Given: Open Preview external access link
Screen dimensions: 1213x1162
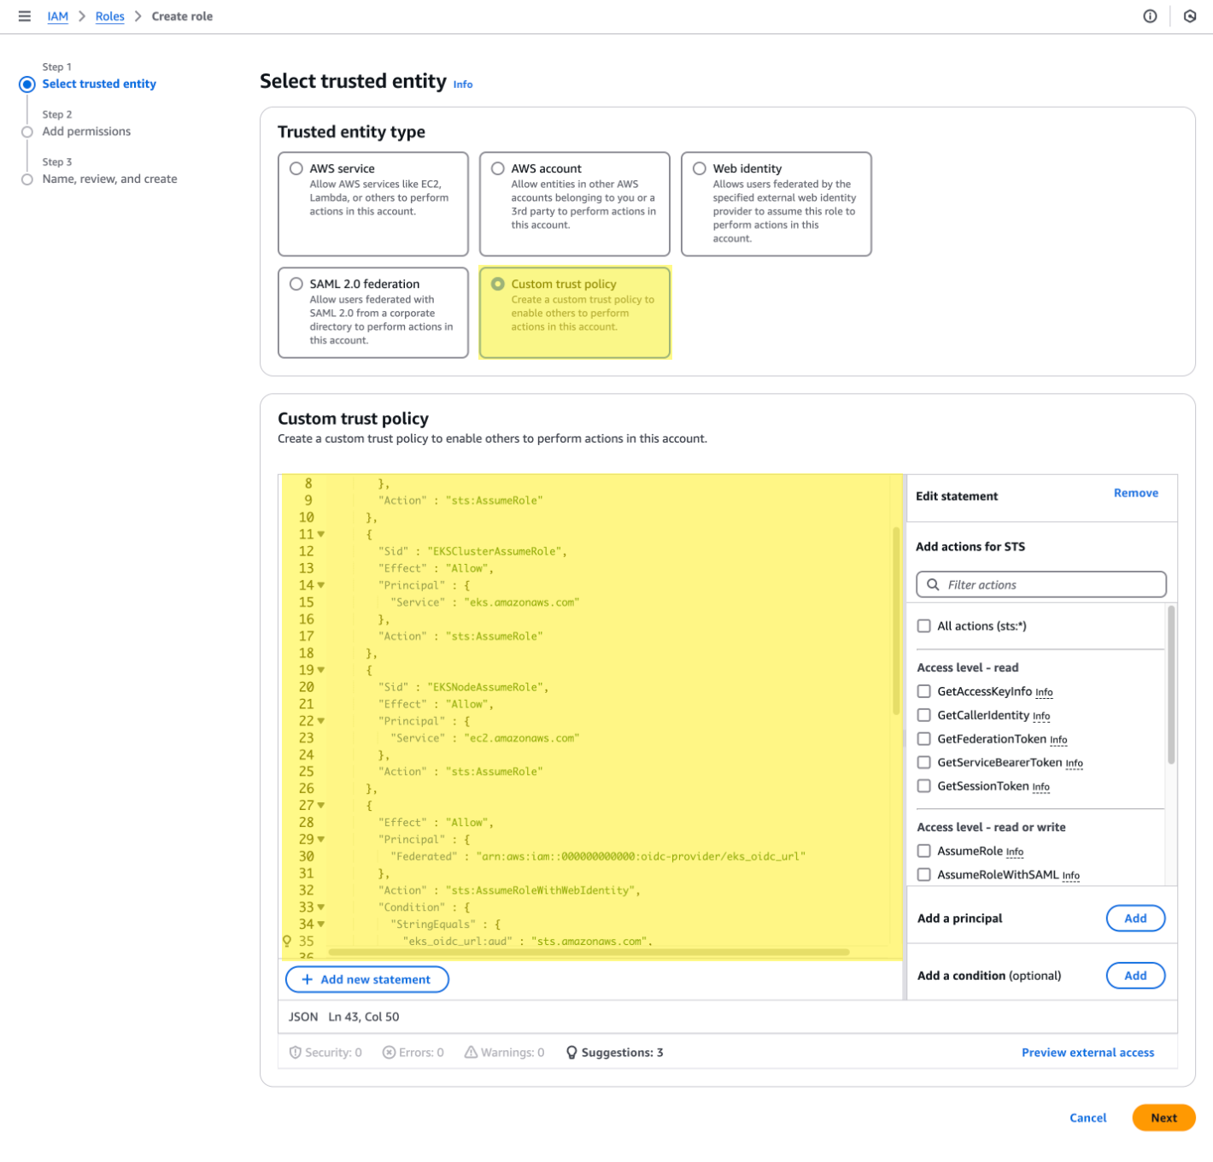Looking at the screenshot, I should (1087, 1053).
